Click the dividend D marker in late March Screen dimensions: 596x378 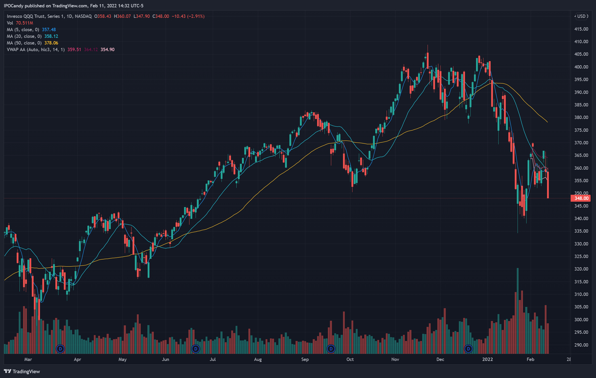[x=60, y=349]
